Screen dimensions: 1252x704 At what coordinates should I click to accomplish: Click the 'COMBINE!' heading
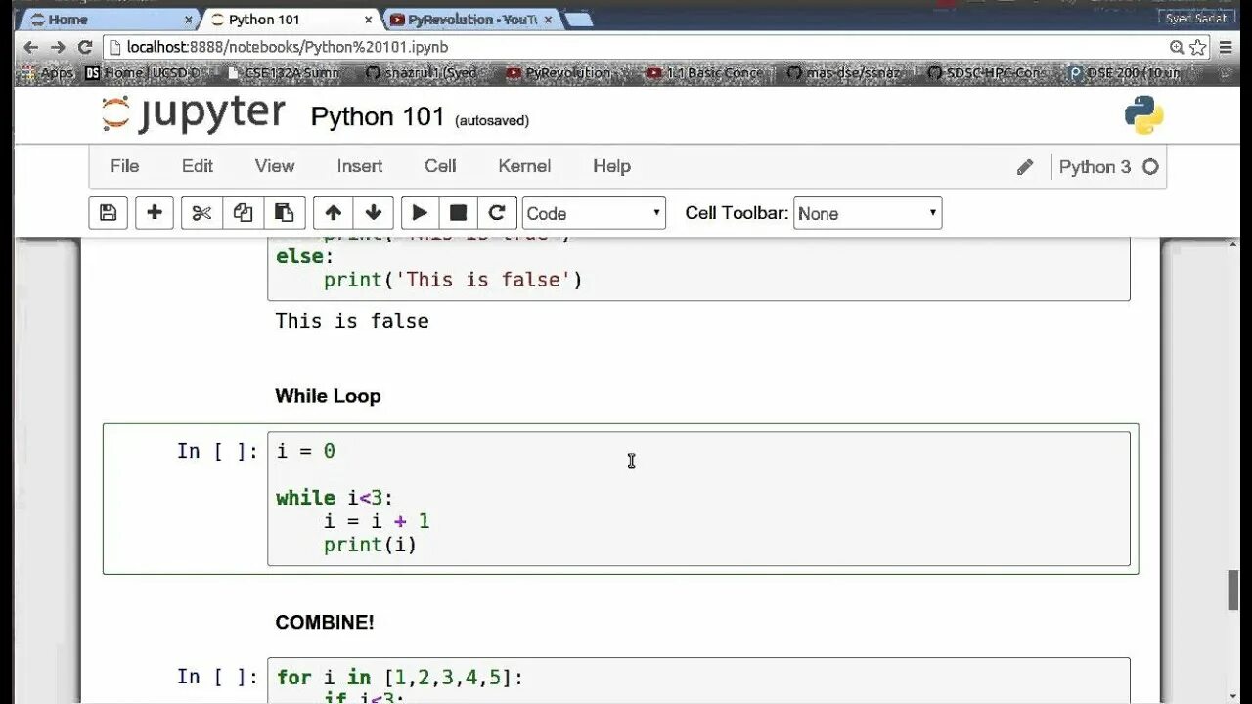coord(325,622)
